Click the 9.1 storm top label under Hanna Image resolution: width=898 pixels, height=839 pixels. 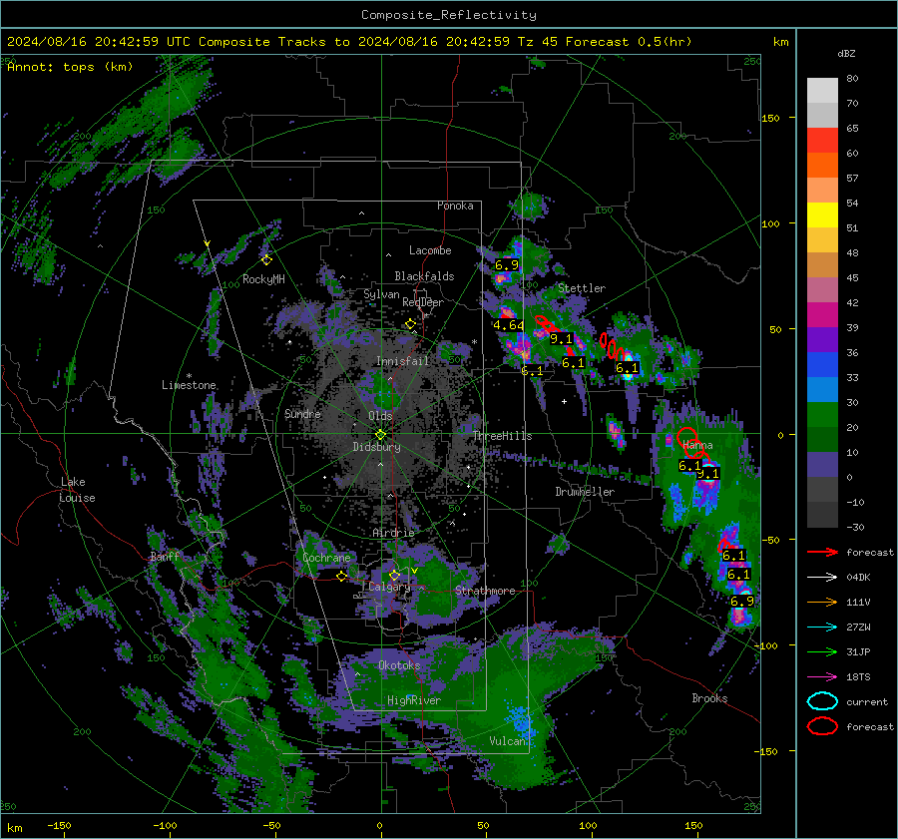coord(708,474)
